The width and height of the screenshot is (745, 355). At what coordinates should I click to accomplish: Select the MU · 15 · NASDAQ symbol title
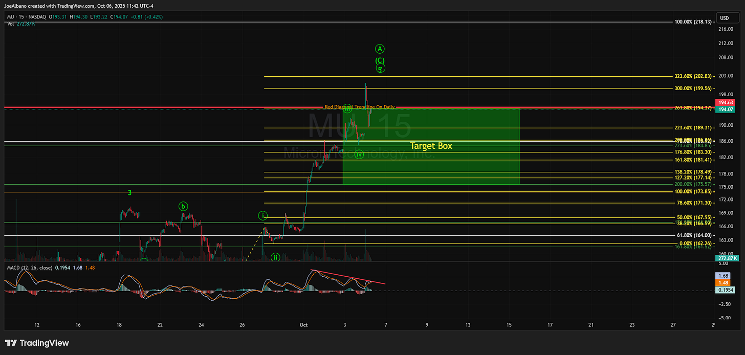tap(27, 18)
